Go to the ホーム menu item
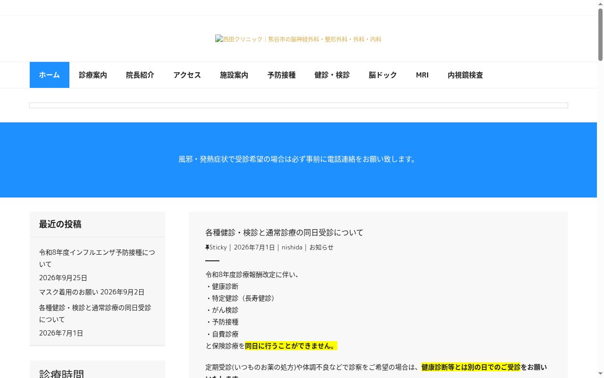 [x=50, y=75]
